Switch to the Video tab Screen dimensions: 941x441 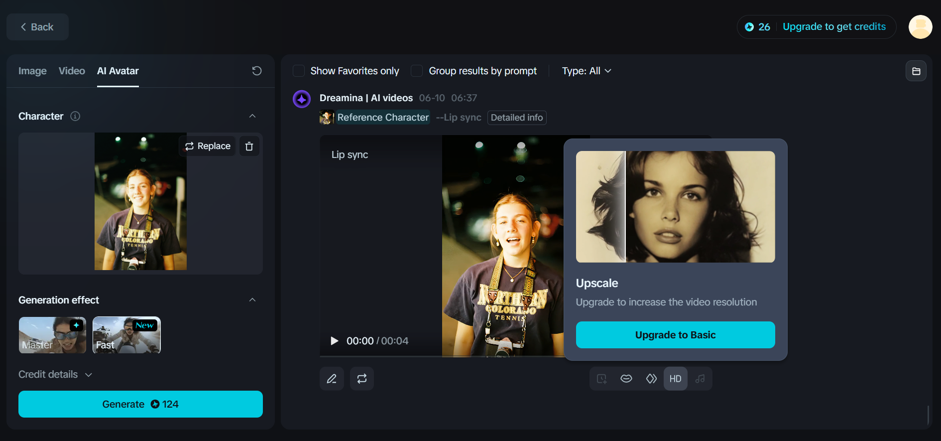coord(72,71)
